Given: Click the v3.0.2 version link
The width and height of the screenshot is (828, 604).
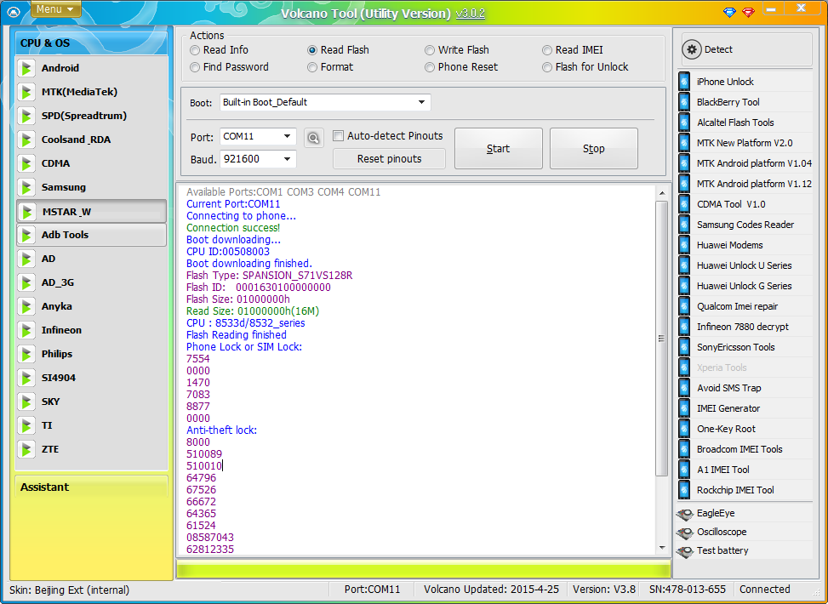Looking at the screenshot, I should [470, 14].
